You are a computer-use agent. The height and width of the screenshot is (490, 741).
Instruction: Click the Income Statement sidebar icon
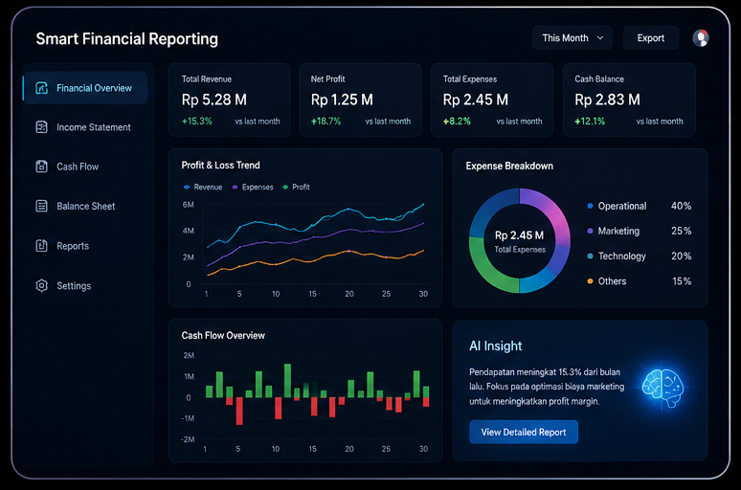(x=41, y=127)
